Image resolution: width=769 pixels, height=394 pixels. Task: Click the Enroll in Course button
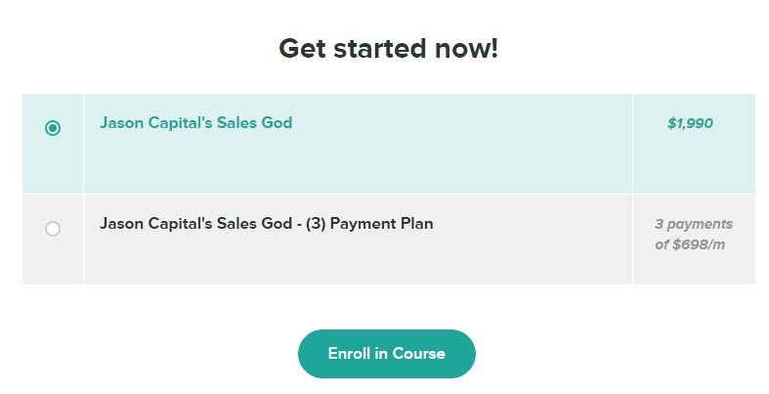click(386, 354)
